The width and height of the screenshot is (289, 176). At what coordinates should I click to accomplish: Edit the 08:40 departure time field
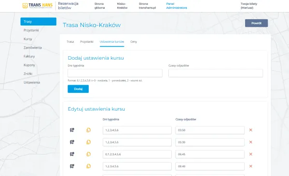coord(210,166)
